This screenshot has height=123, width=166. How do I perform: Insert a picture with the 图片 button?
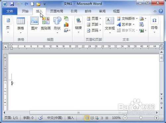click(34, 23)
